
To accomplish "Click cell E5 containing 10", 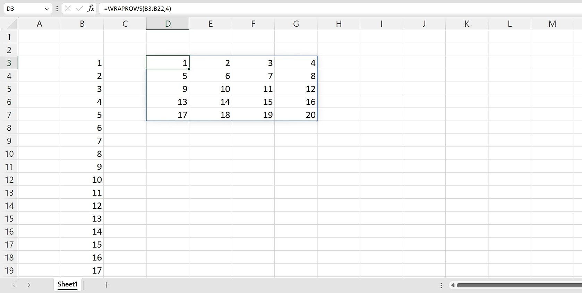I will pos(211,89).
